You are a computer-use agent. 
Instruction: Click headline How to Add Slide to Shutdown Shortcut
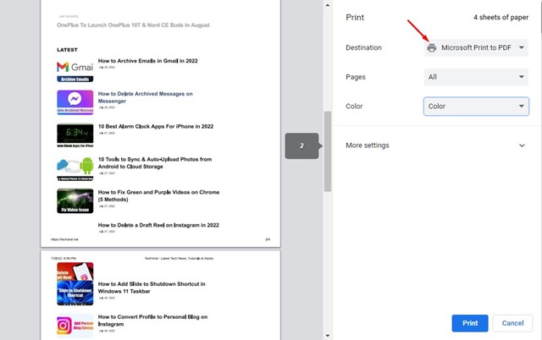tap(152, 288)
